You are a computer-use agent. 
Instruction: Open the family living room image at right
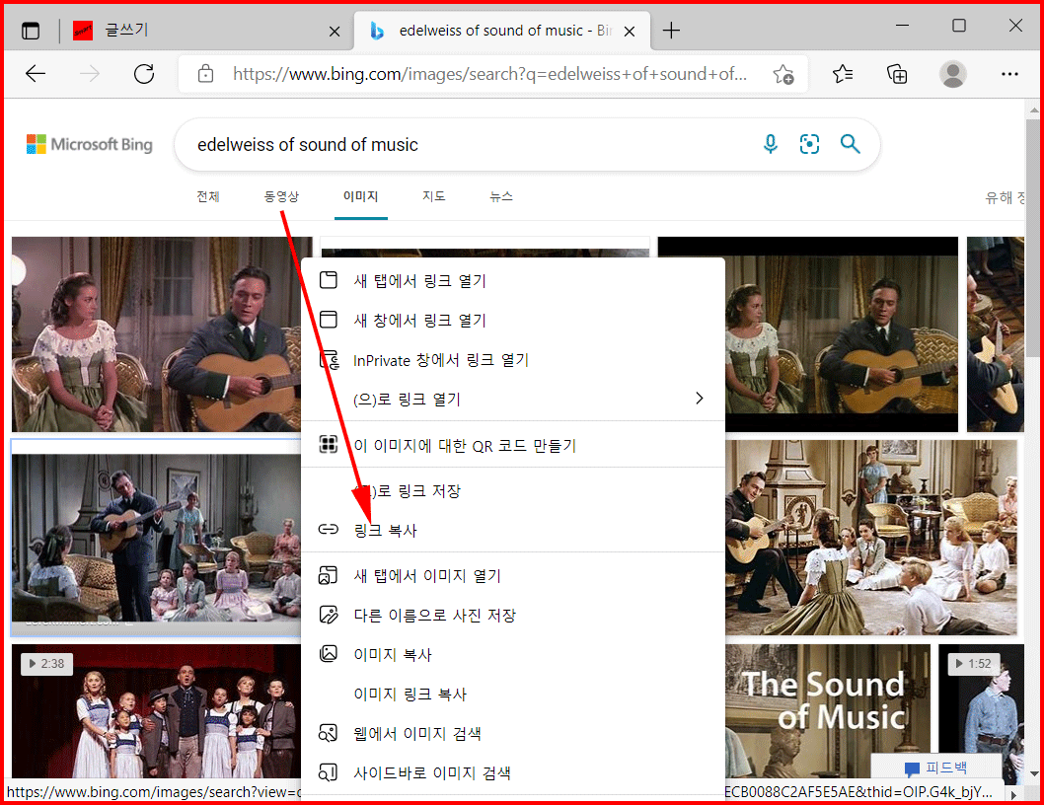[x=871, y=538]
